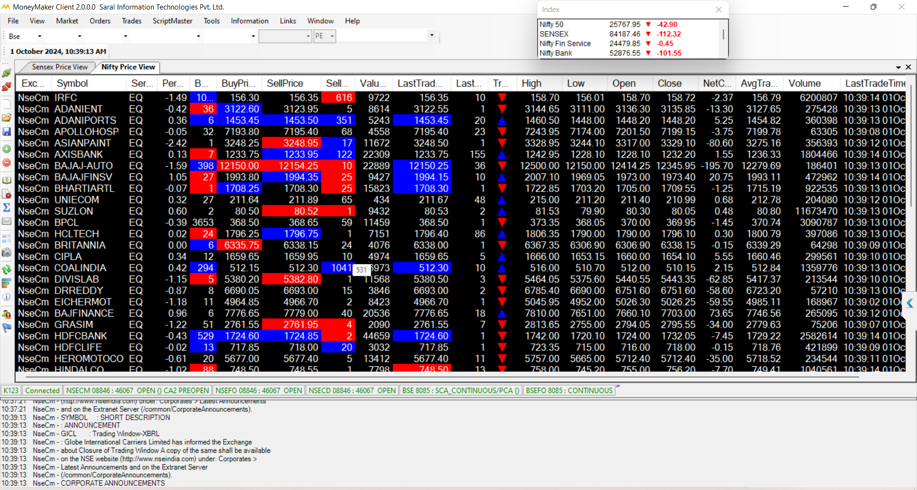Open the Links menu
The height and width of the screenshot is (490, 917).
coord(288,21)
